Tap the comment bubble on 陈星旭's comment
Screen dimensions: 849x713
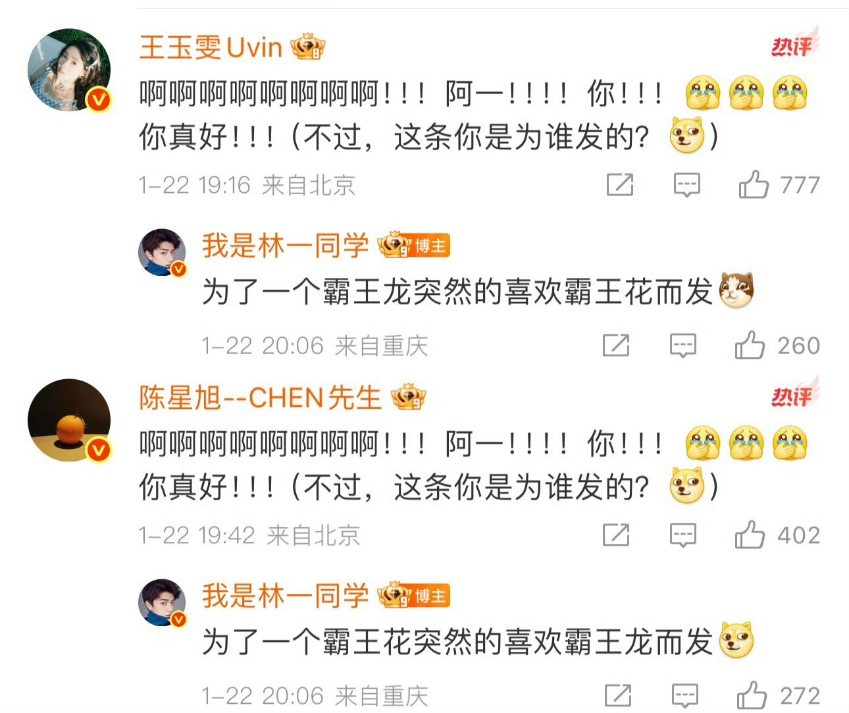[683, 535]
